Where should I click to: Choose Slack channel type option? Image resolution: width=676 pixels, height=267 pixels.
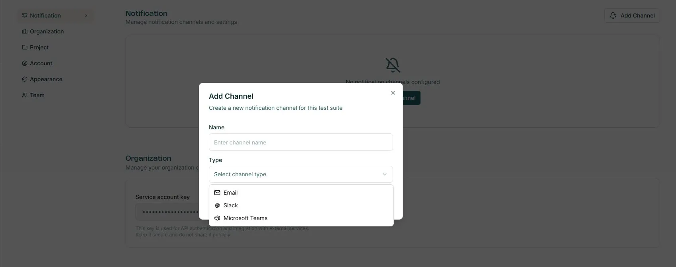point(301,205)
